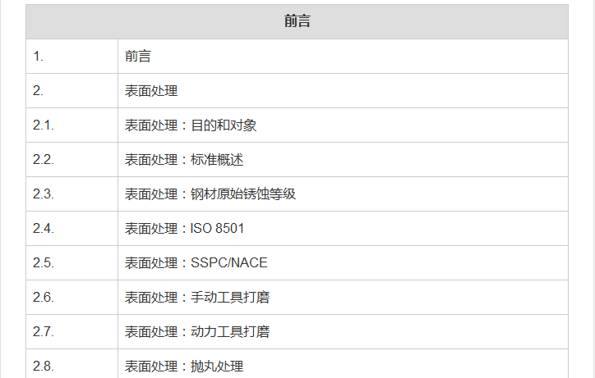Select the 2.7. number cell
The height and width of the screenshot is (378, 595).
pos(44,332)
